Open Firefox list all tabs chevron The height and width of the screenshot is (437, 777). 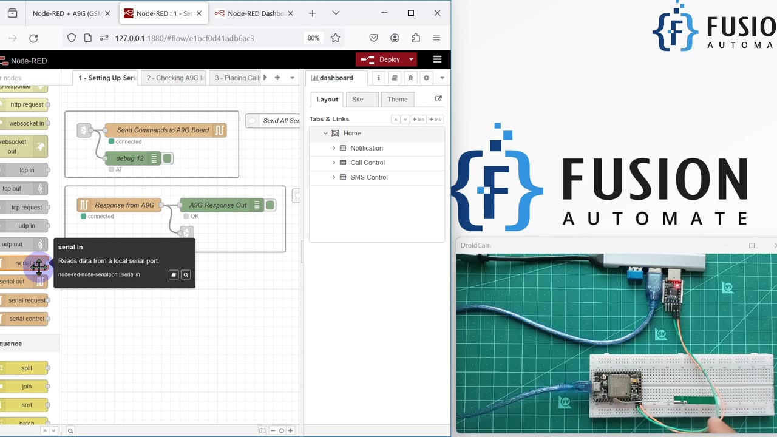click(x=336, y=13)
